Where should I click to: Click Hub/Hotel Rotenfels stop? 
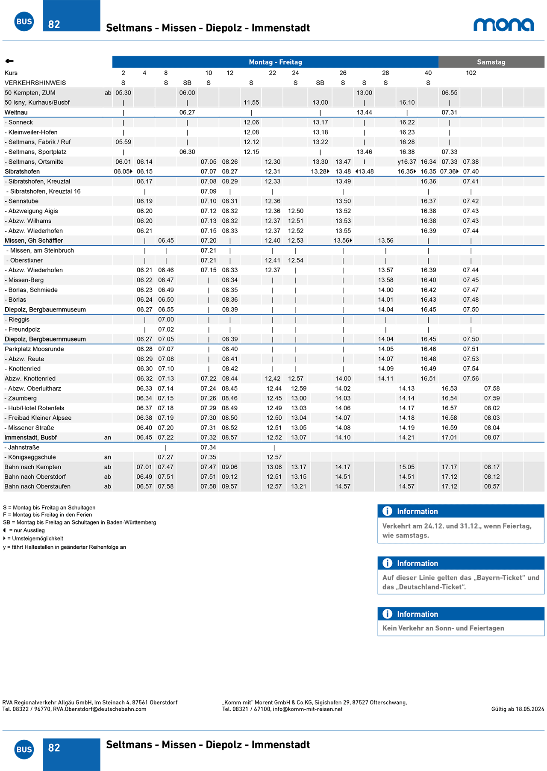coord(35,408)
